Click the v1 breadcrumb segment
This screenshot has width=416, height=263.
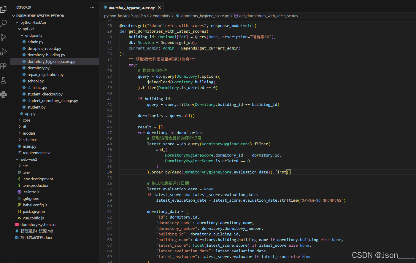click(x=146, y=16)
